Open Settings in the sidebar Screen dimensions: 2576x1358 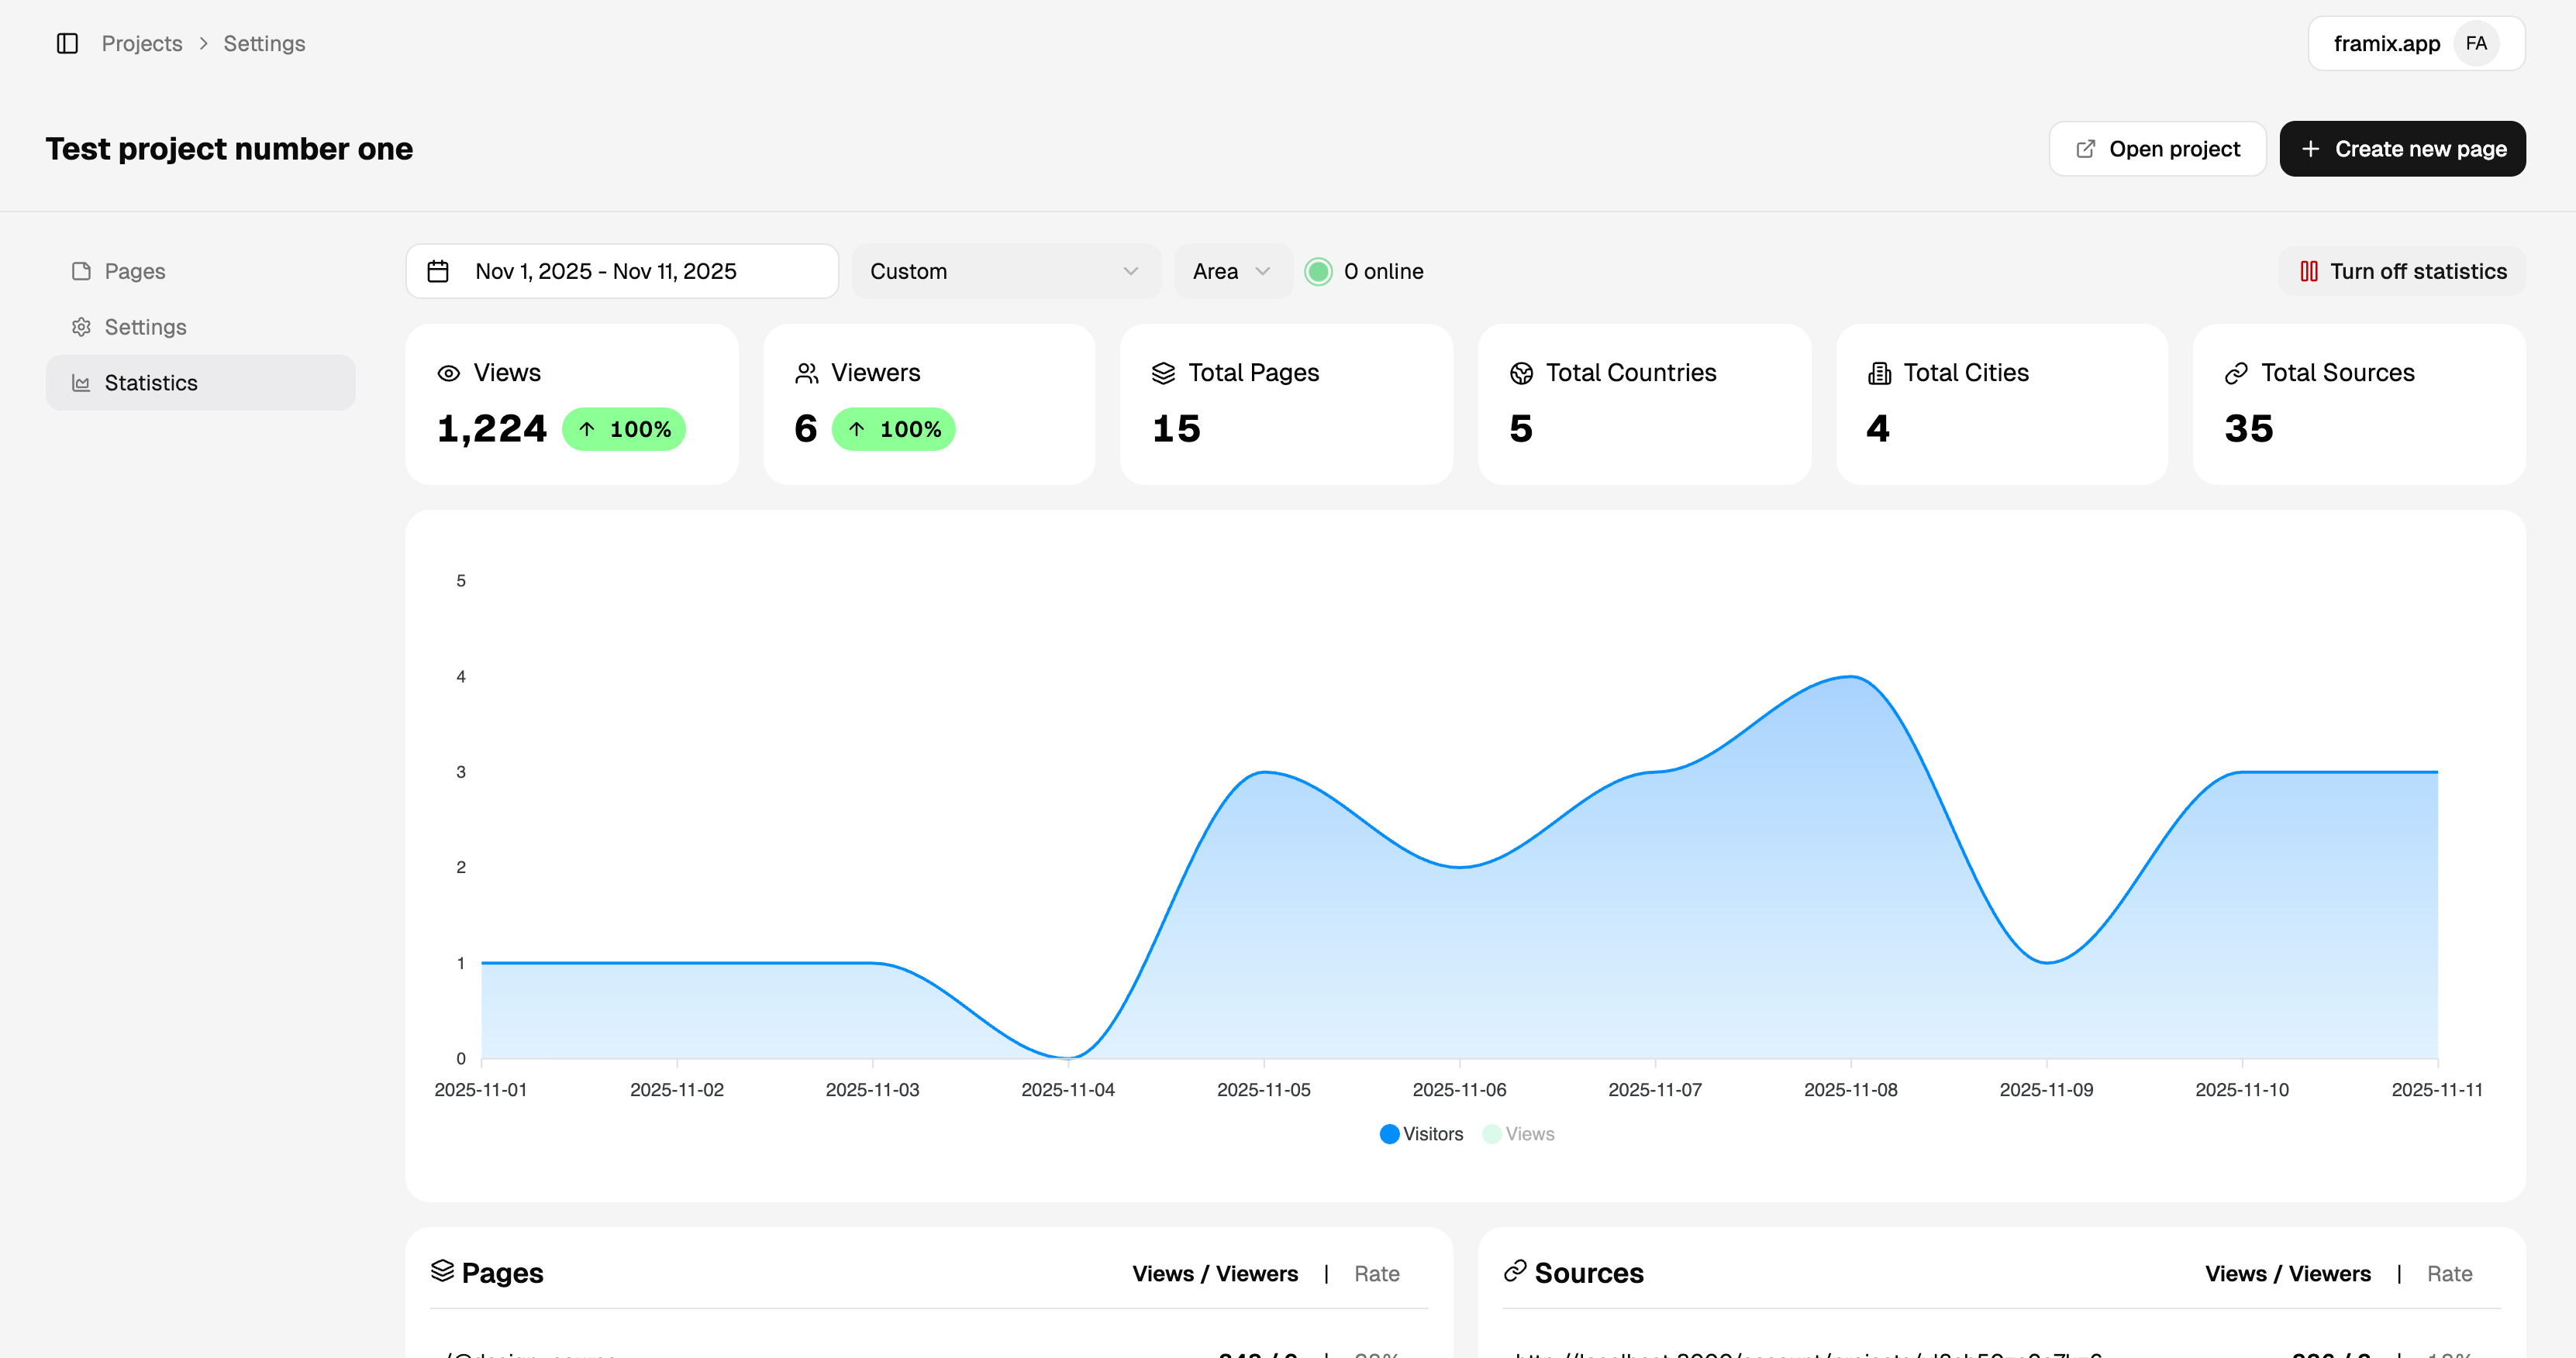click(x=145, y=327)
